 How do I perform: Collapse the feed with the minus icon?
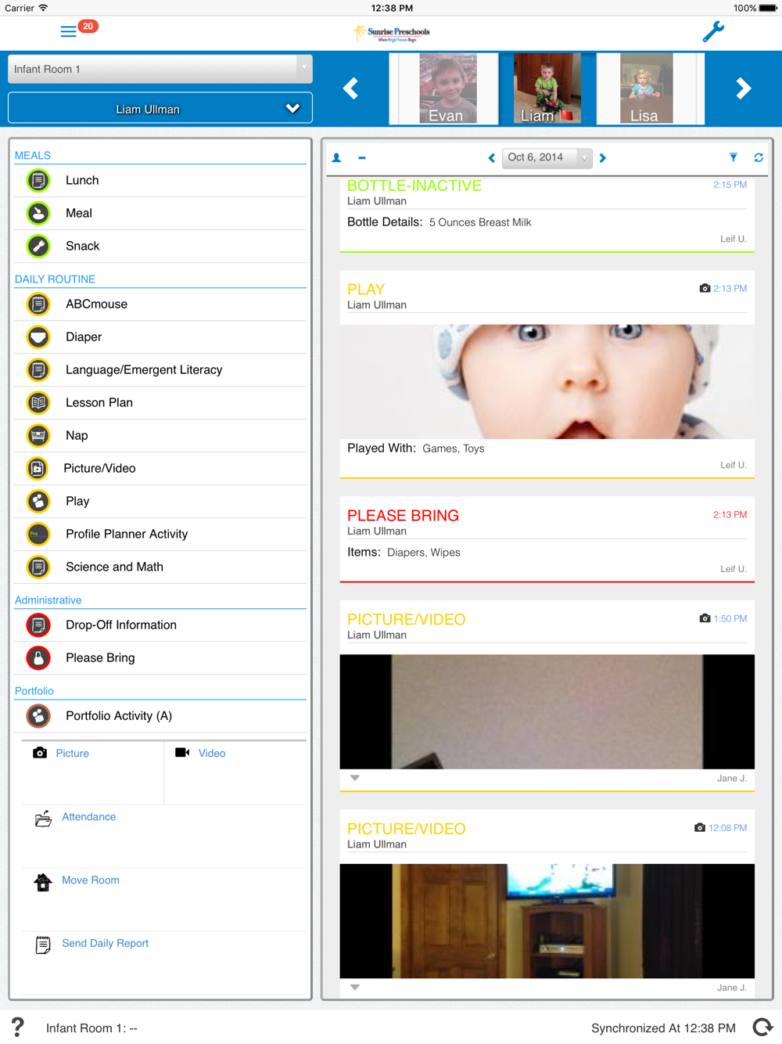(x=362, y=157)
